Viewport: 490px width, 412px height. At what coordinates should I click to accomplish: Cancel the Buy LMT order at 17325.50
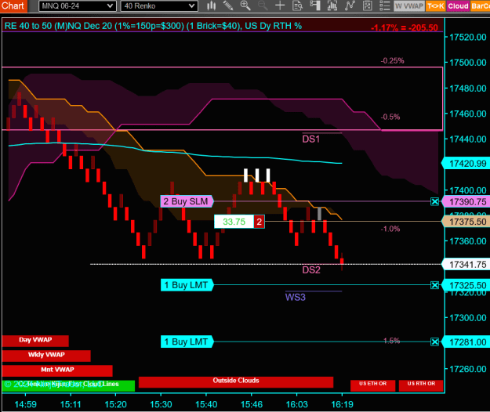coord(434,285)
